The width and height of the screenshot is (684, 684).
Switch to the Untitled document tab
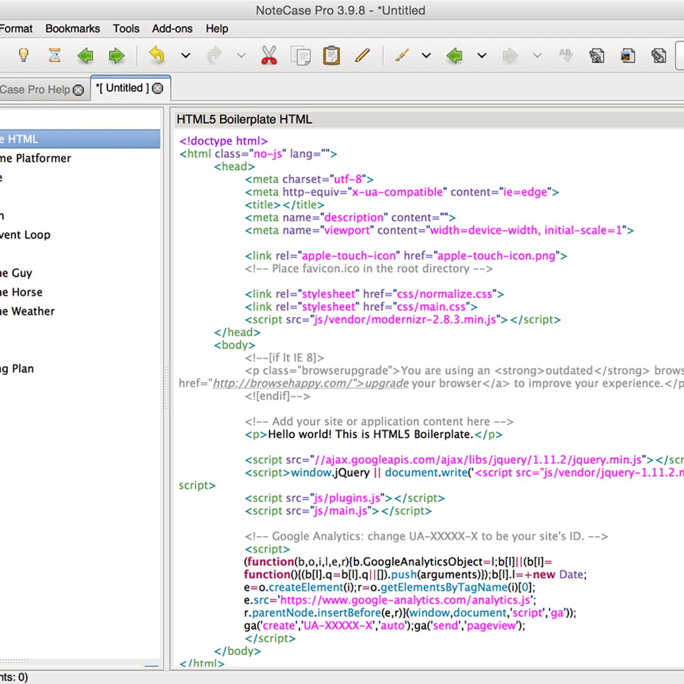[x=123, y=88]
